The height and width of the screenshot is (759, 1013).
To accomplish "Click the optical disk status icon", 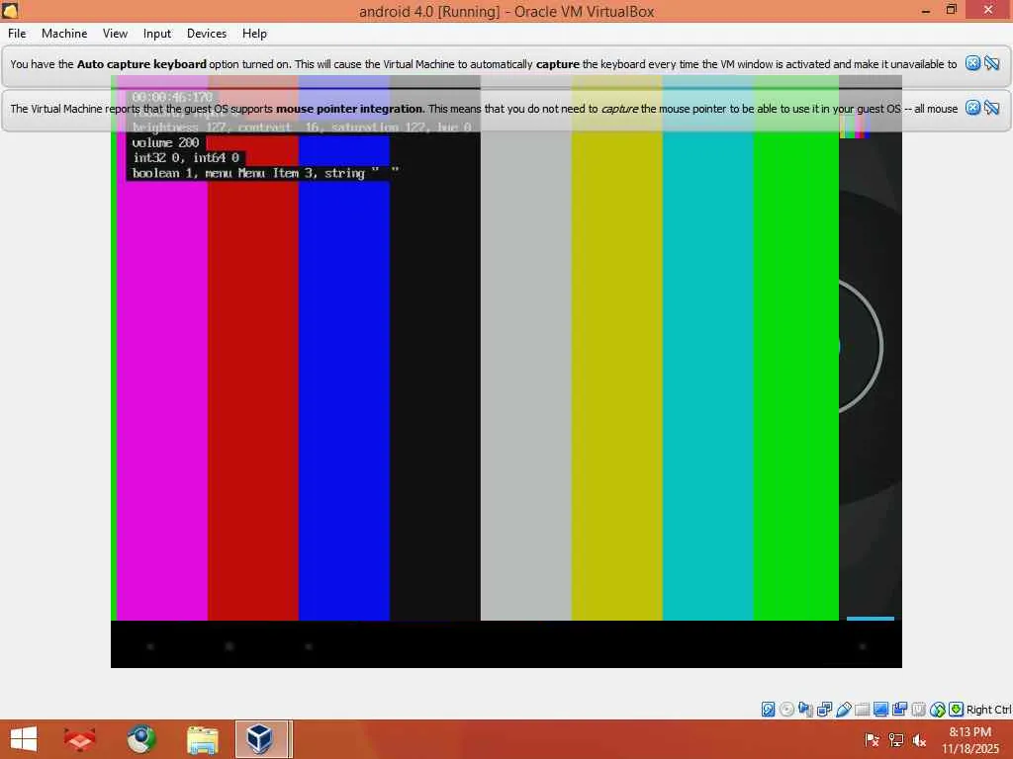I will click(786, 710).
